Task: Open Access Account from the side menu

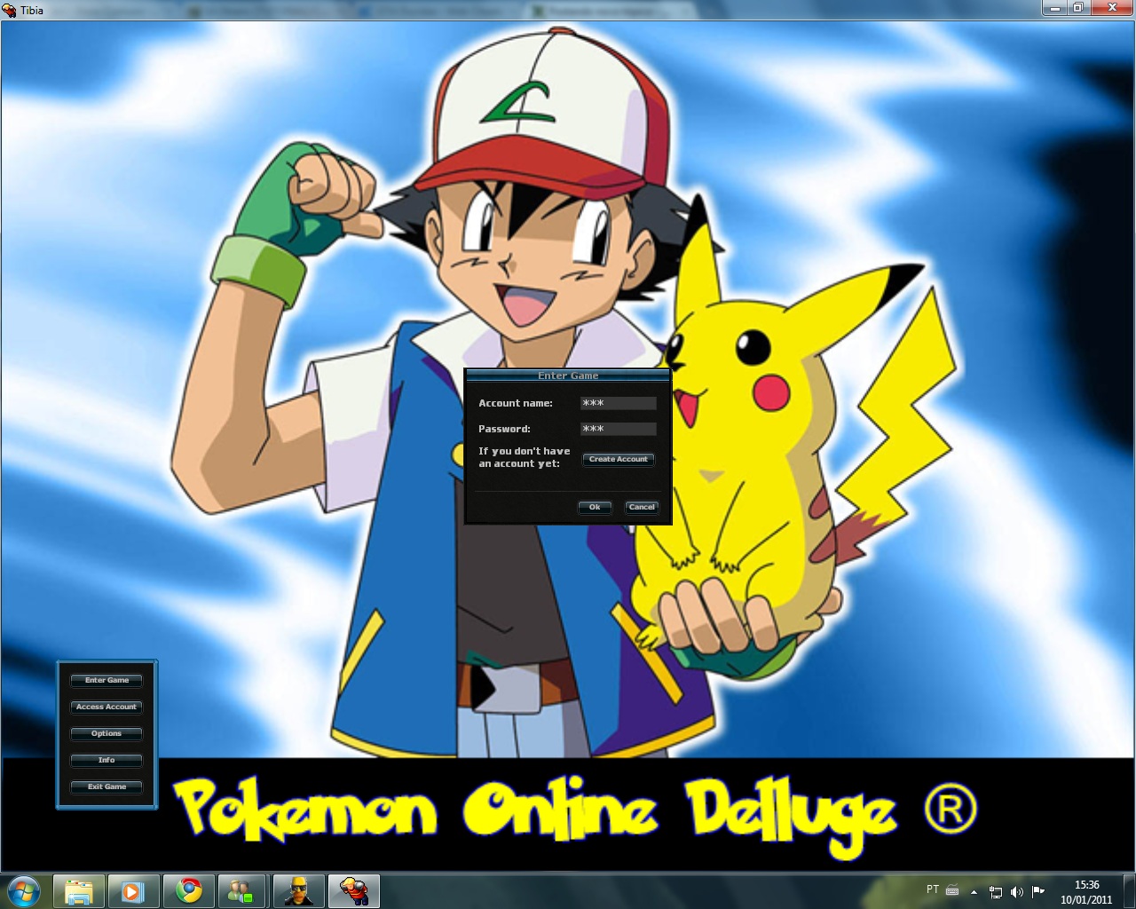Action: 106,707
